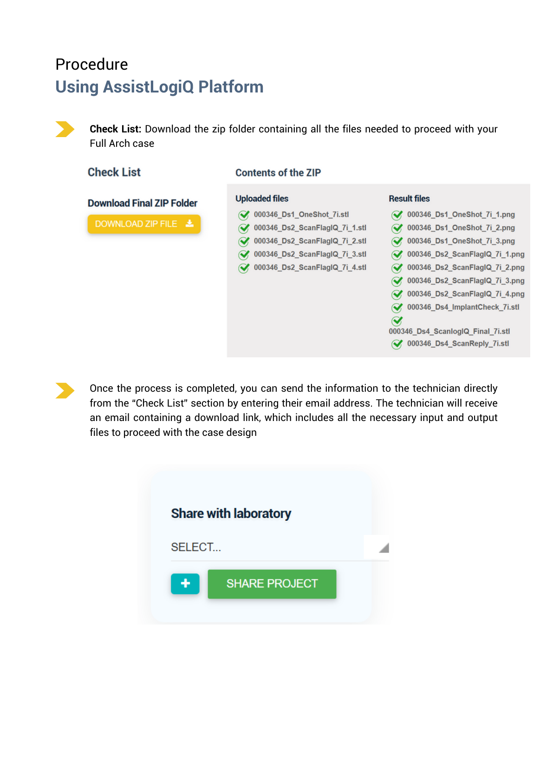Click the yellow chevron beside 'Once the process' paragraph

[x=65, y=390]
